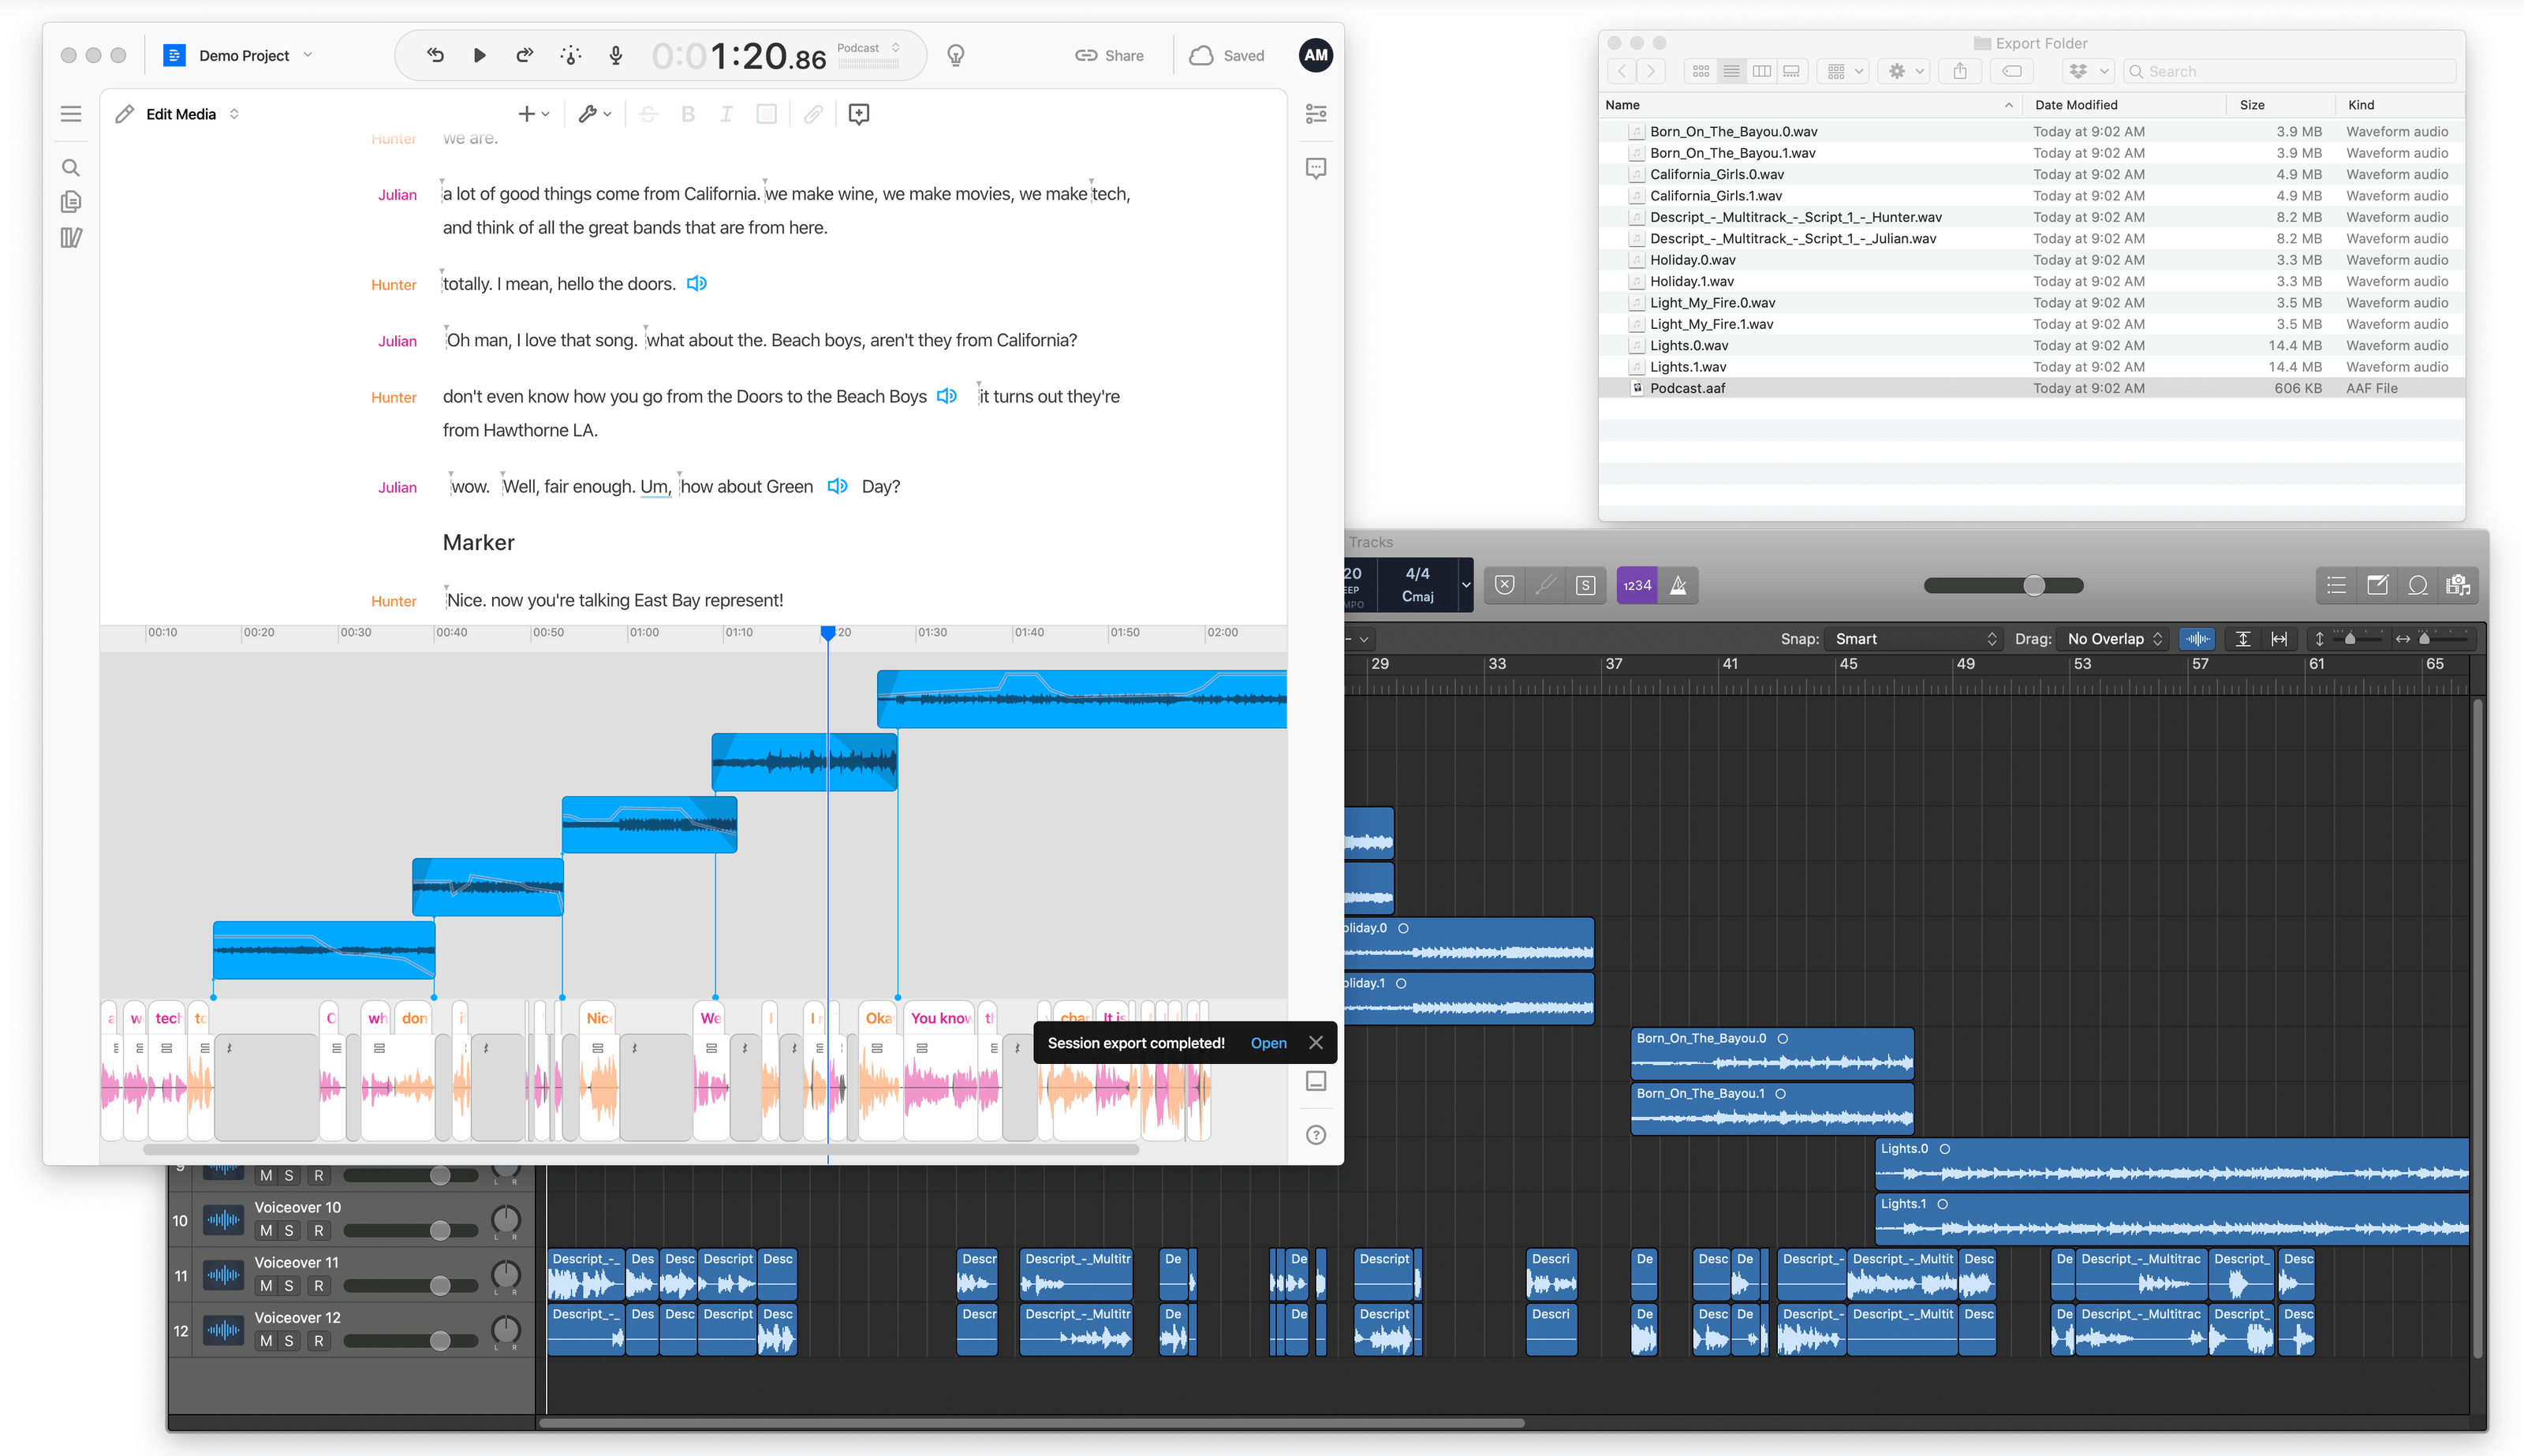Image resolution: width=2524 pixels, height=1456 pixels.
Task: Click the search icon in Descript's left sidebar
Action: (x=71, y=167)
